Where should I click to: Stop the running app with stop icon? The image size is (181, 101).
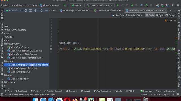point(151,5)
